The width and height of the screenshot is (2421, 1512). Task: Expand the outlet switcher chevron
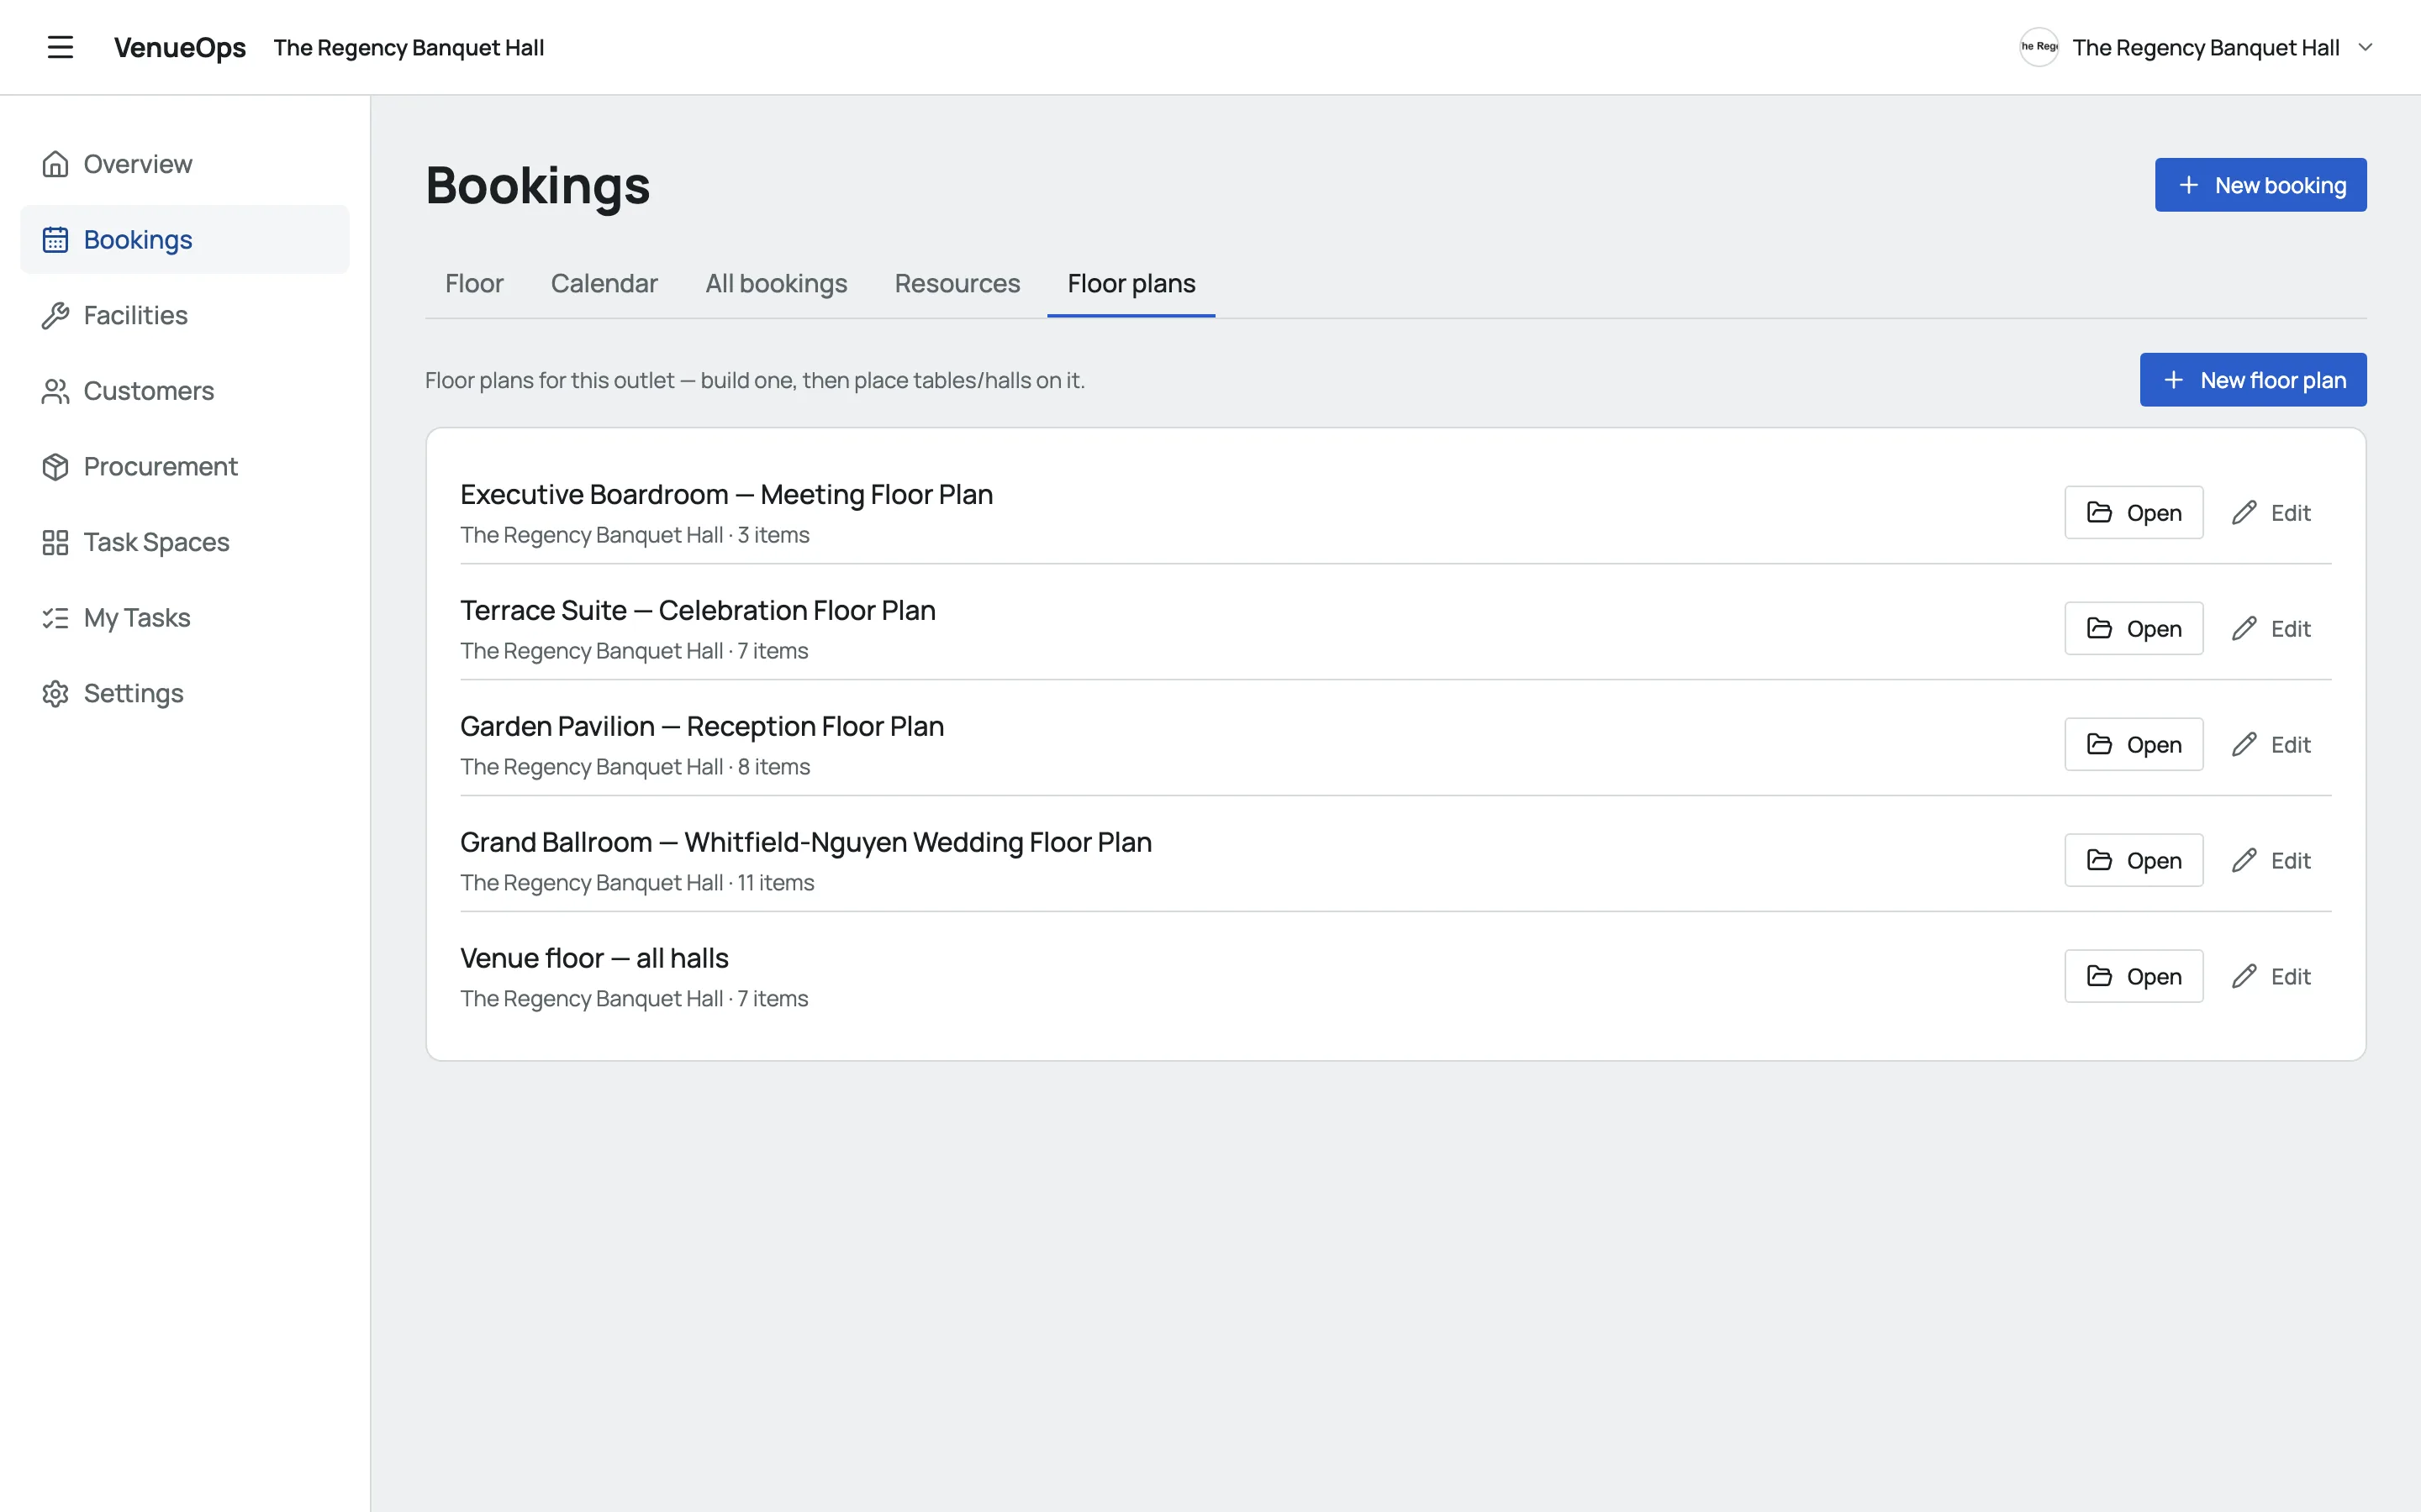[2365, 47]
